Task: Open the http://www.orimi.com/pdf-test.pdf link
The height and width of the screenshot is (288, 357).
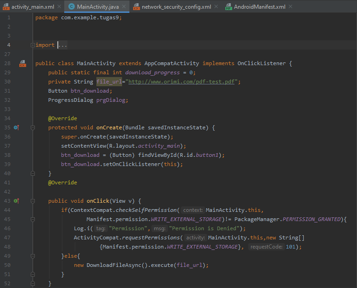Action: (181, 82)
